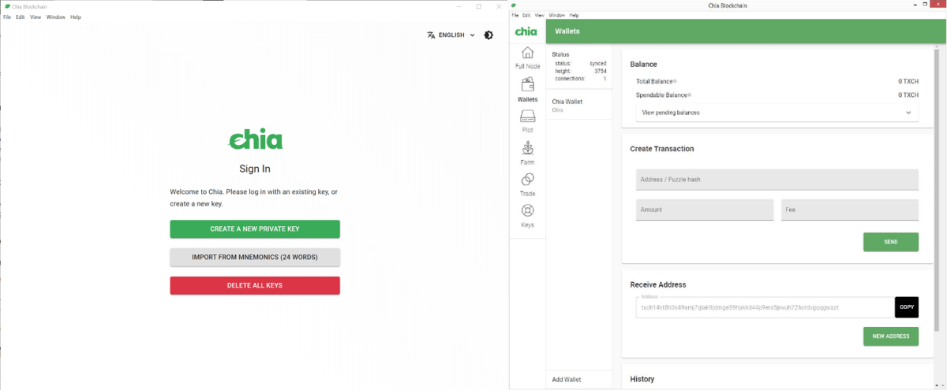Expand View pending balances

click(x=777, y=113)
